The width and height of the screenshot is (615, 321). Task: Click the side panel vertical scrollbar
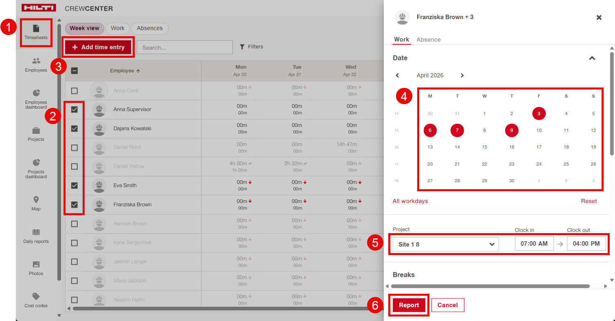coord(612,104)
